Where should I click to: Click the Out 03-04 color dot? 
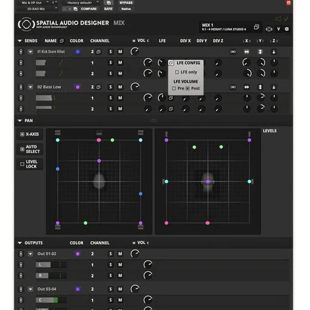(x=77, y=289)
